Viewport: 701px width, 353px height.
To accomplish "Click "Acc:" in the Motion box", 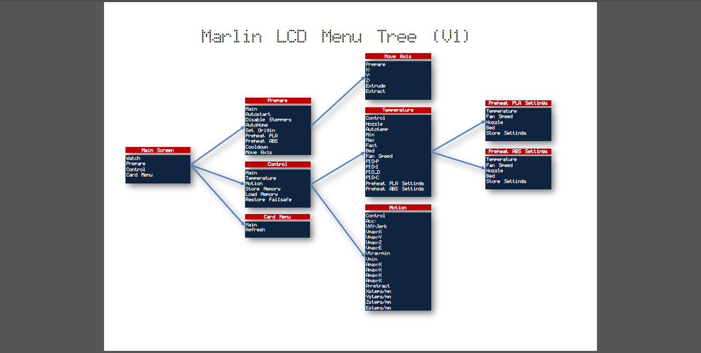I will point(371,221).
